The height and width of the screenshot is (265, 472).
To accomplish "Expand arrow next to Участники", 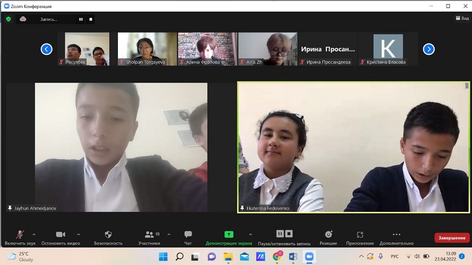I will pyautogui.click(x=169, y=234).
